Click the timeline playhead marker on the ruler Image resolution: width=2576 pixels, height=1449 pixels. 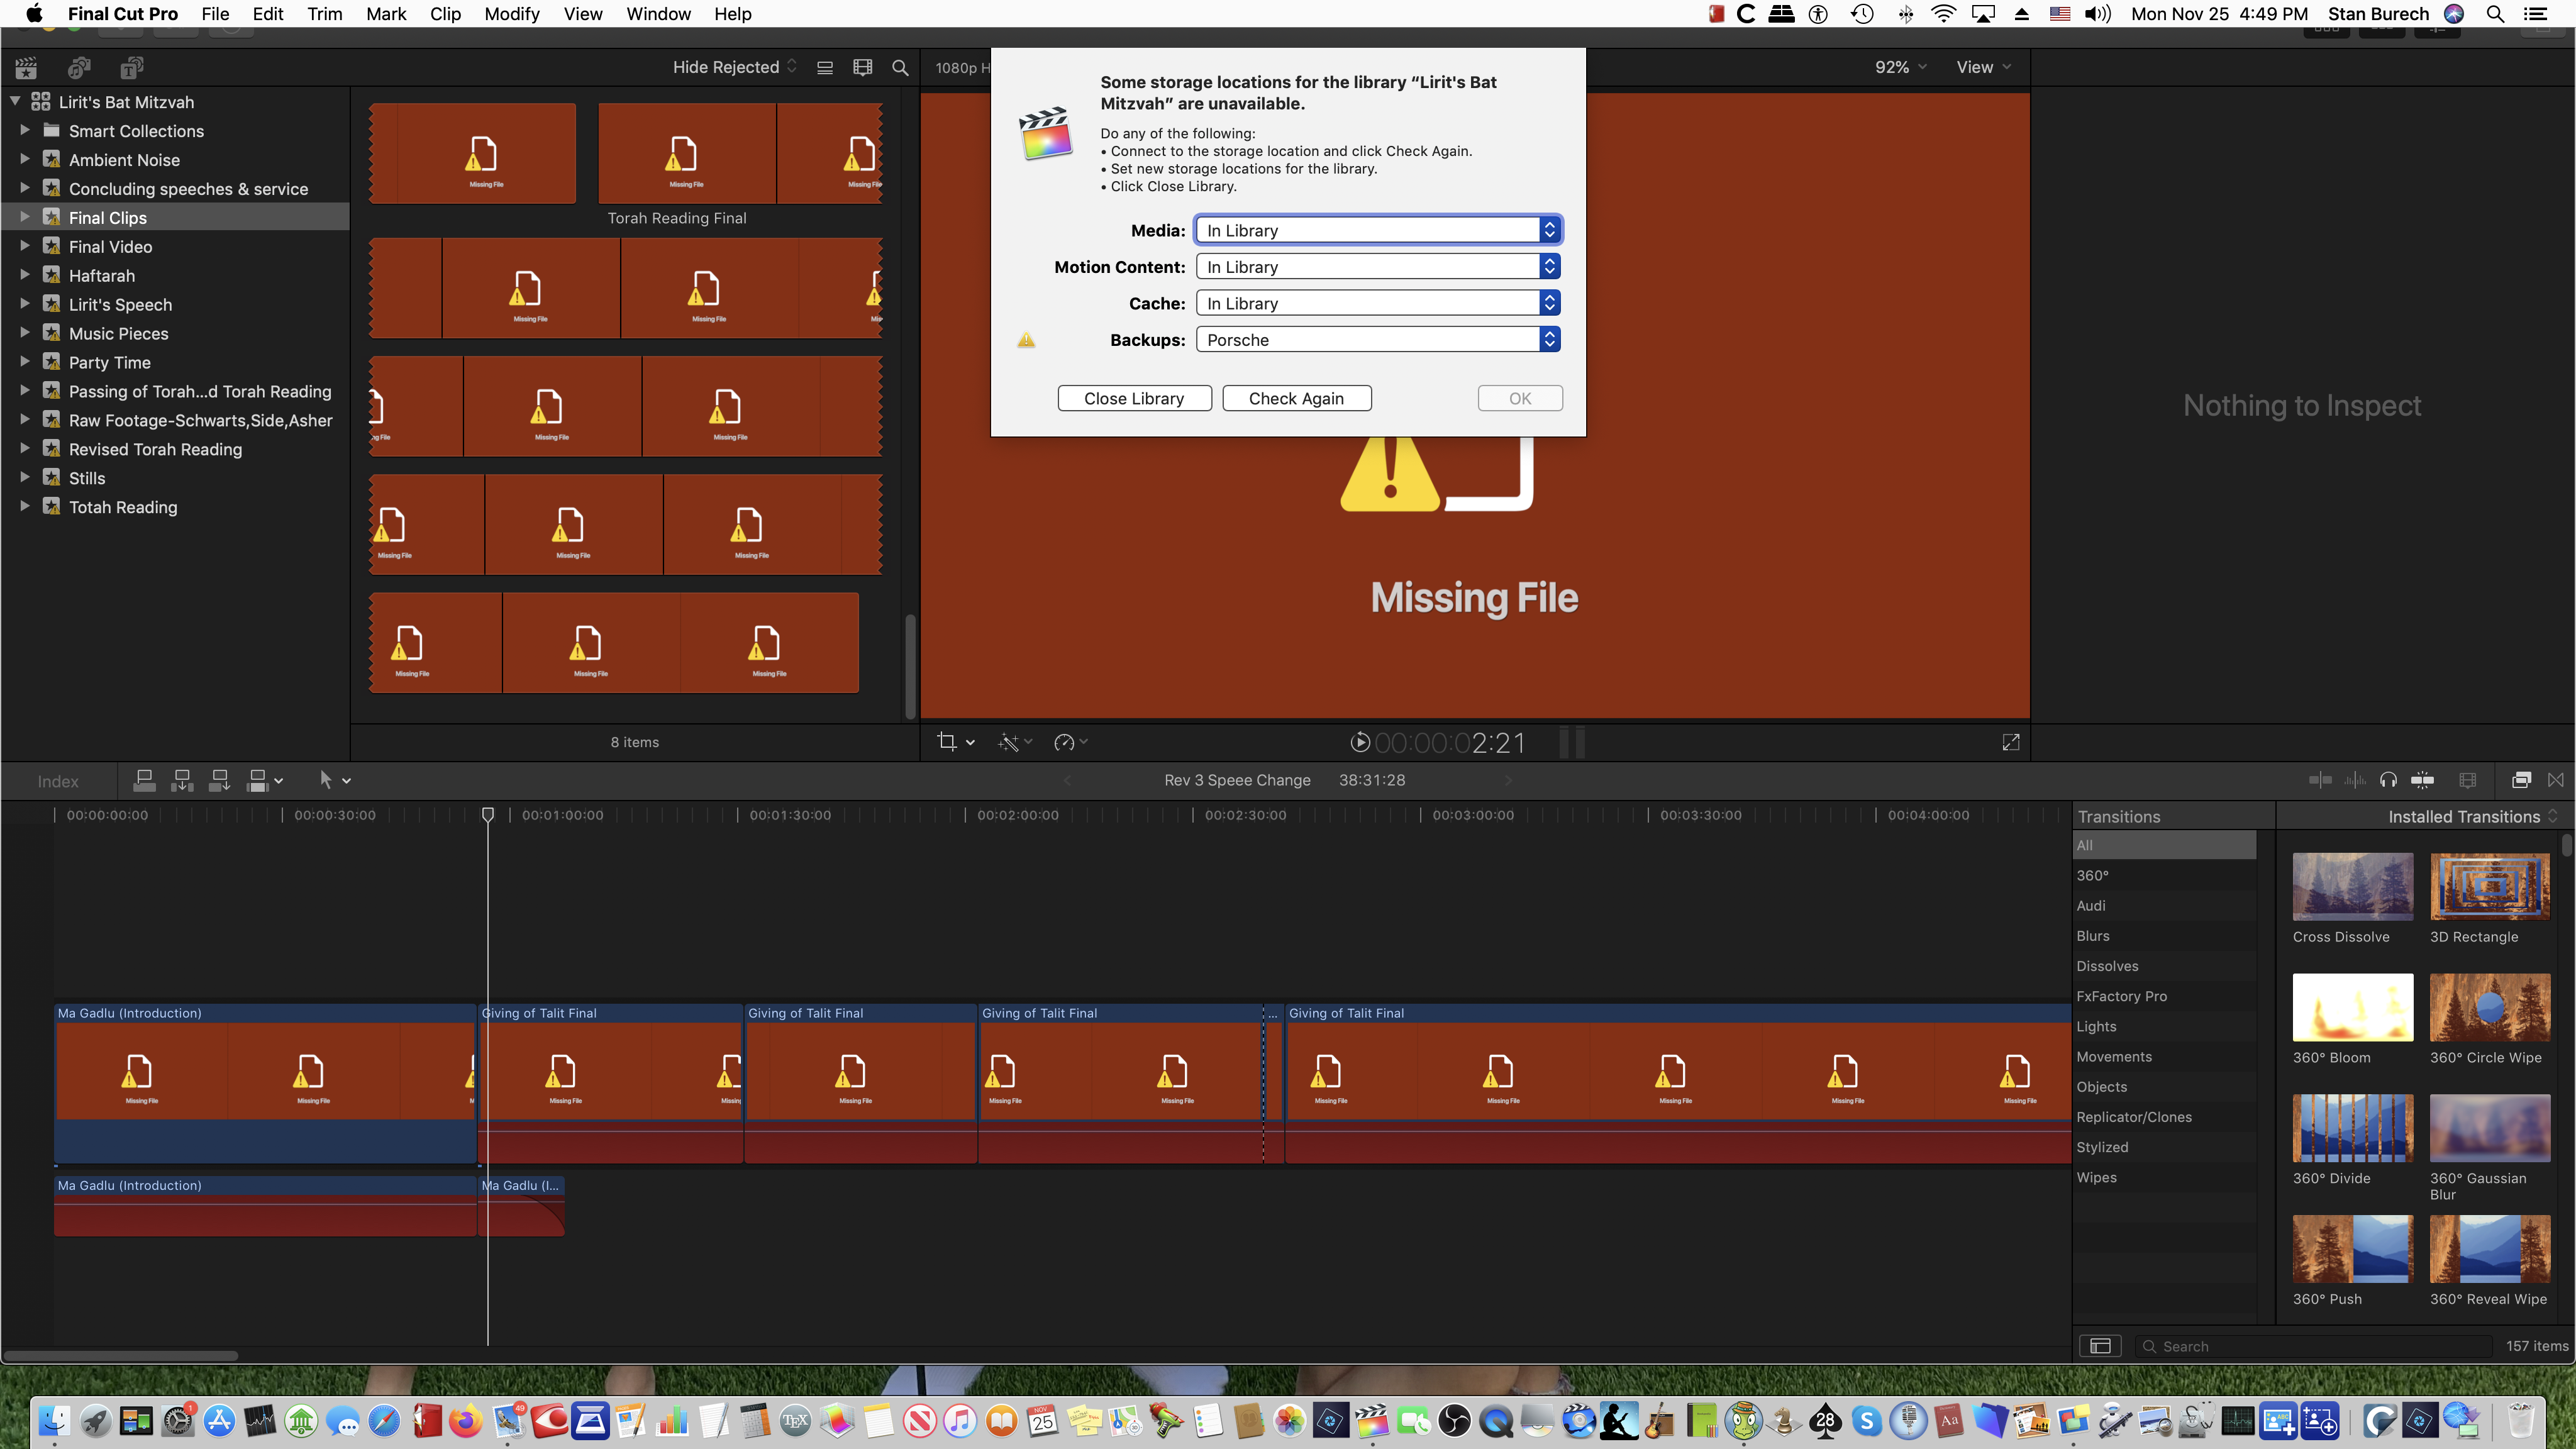(x=488, y=815)
